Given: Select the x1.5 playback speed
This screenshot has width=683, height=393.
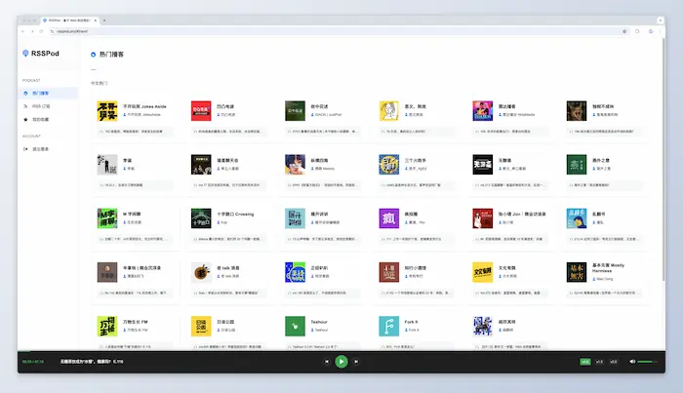Looking at the screenshot, I should click(x=599, y=362).
